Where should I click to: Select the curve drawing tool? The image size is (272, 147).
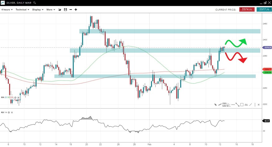(220, 105)
